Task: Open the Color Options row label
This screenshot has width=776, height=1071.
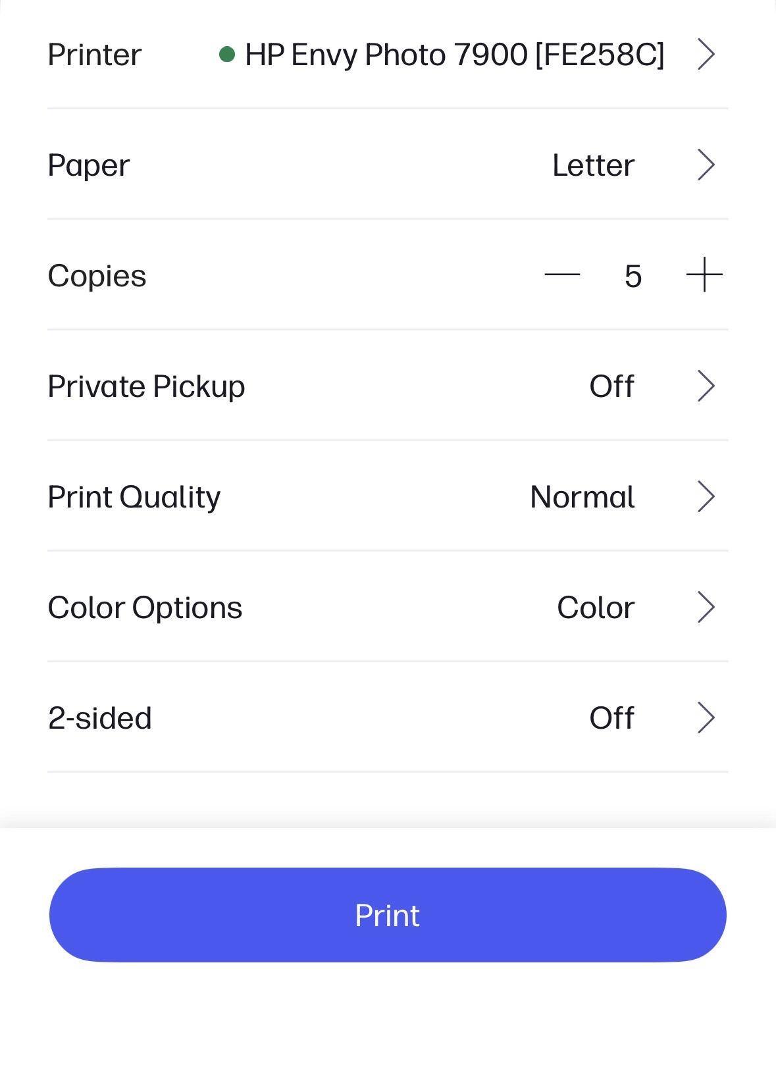Action: 145,607
